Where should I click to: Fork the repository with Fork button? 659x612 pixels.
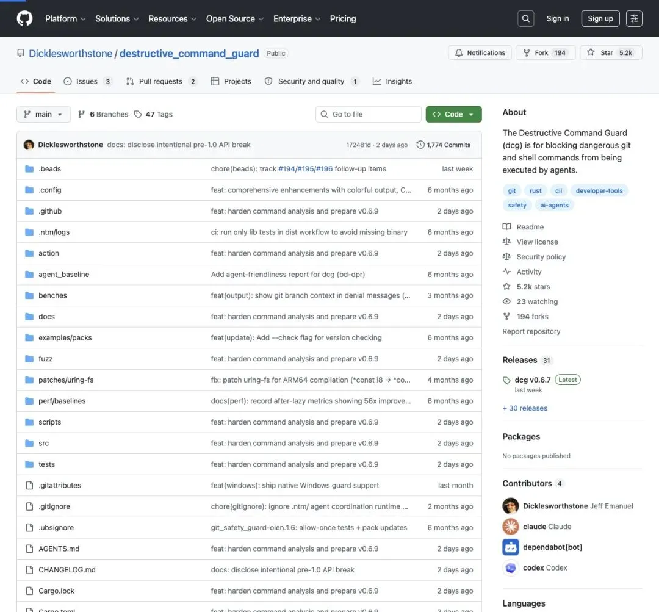(x=546, y=52)
